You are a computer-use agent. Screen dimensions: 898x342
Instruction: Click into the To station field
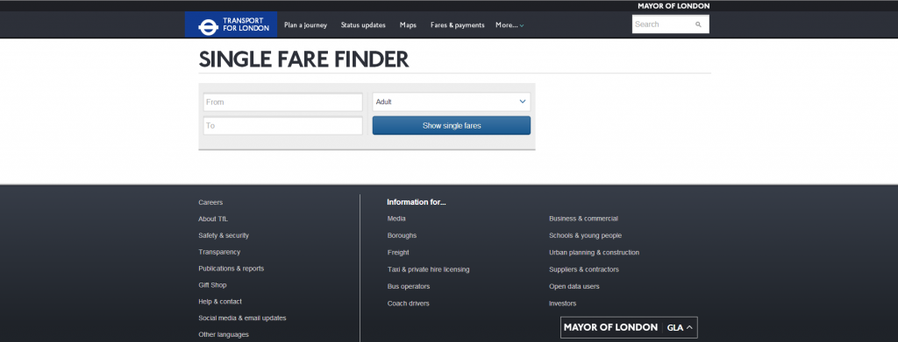point(283,126)
